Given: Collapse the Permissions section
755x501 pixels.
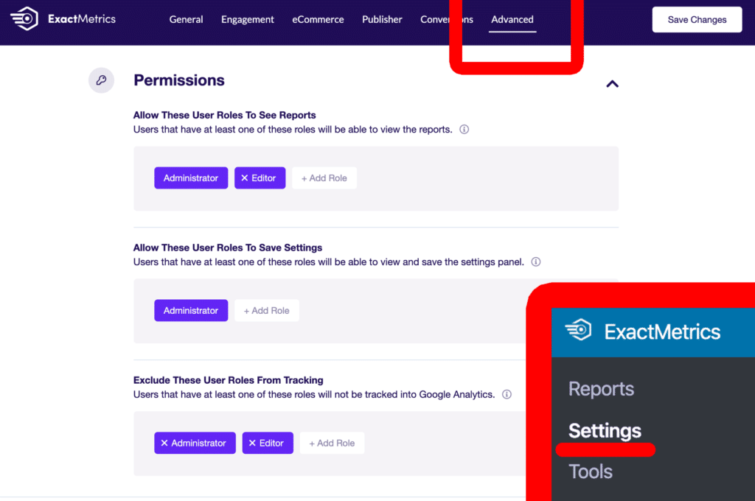Looking at the screenshot, I should [612, 84].
